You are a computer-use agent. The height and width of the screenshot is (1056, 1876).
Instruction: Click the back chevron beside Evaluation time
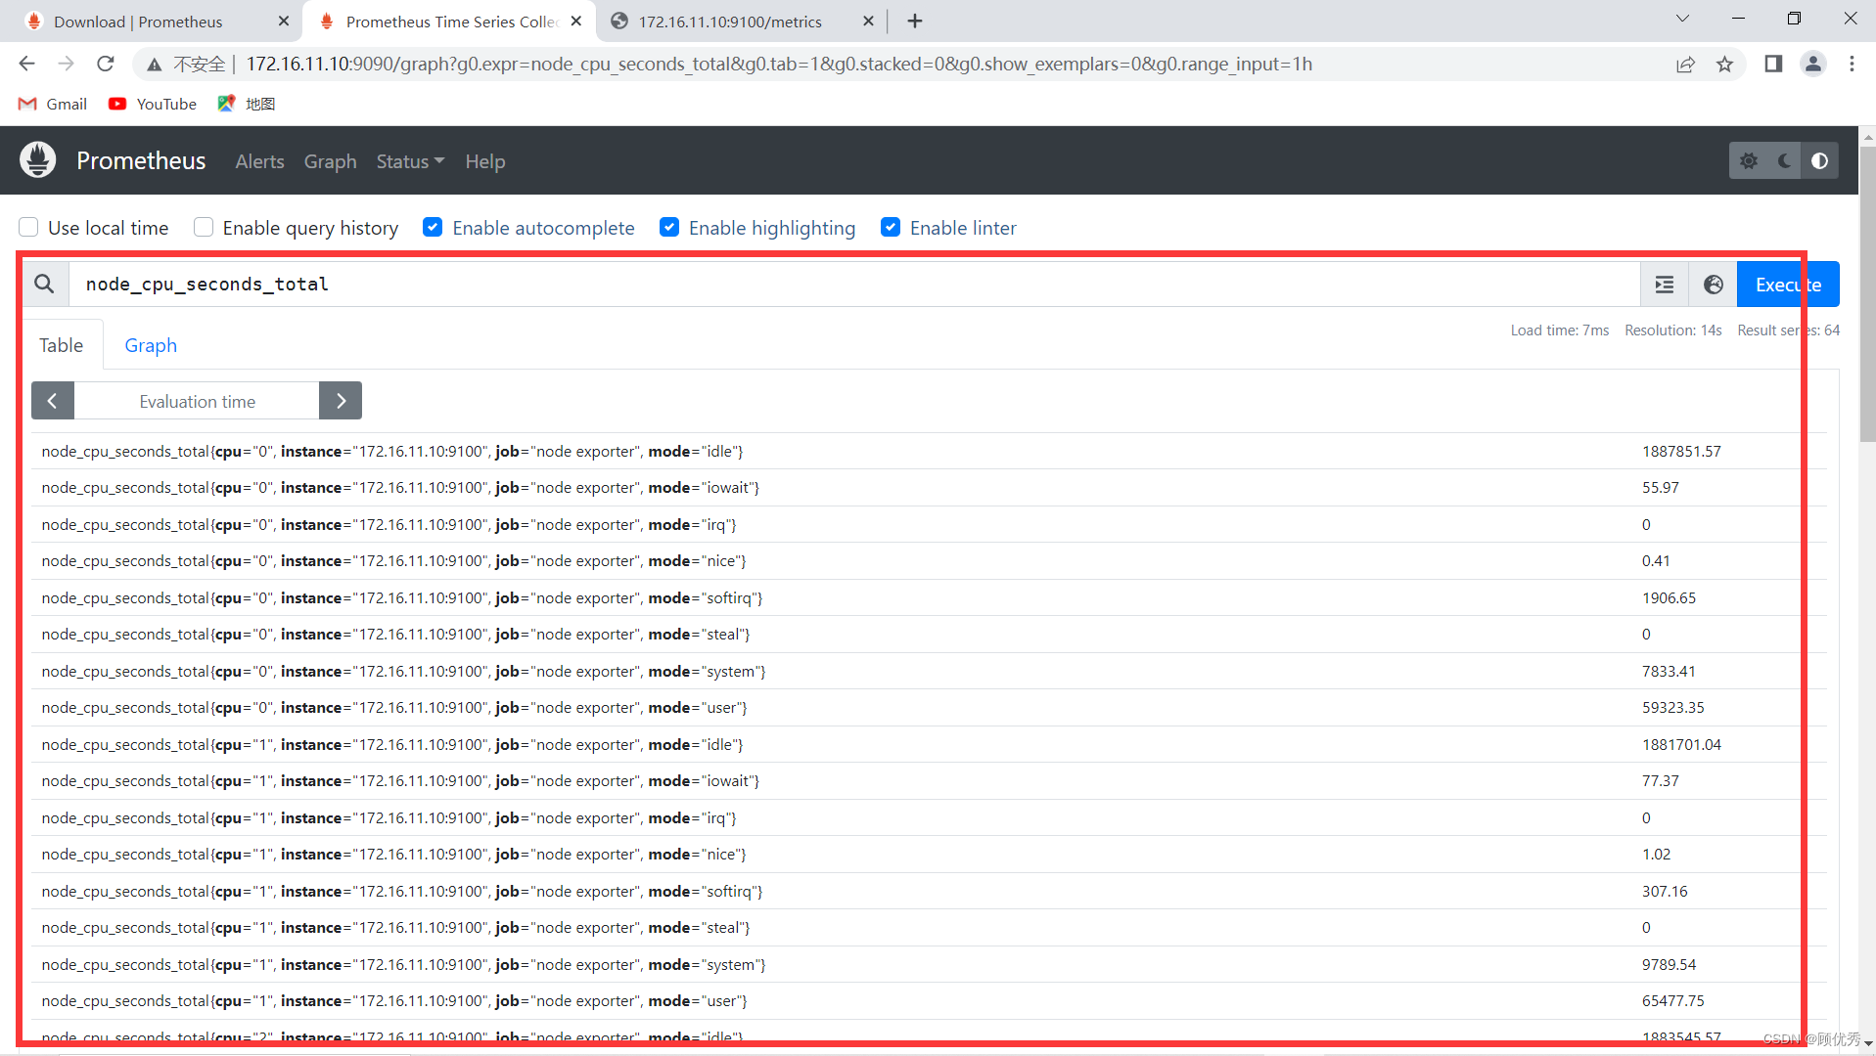53,400
